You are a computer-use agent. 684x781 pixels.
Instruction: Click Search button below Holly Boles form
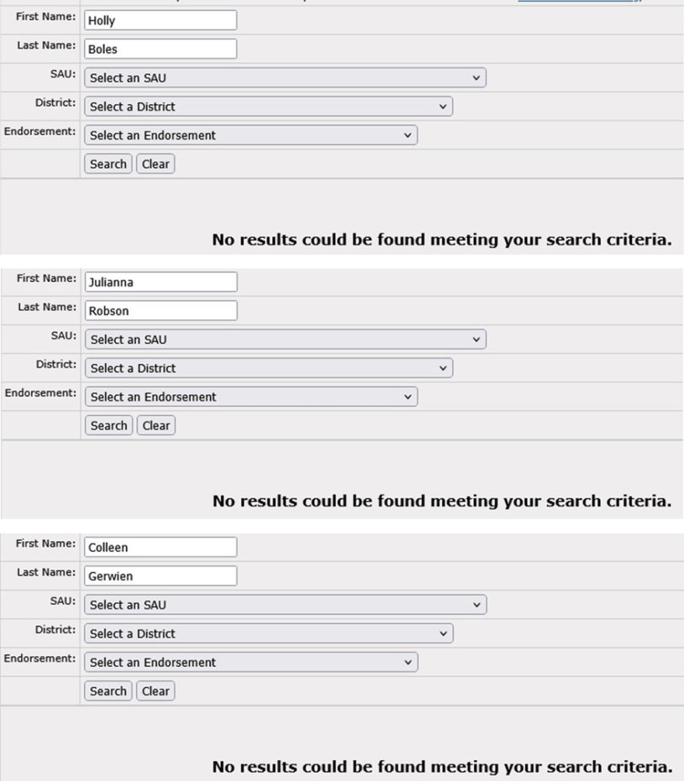(x=108, y=164)
